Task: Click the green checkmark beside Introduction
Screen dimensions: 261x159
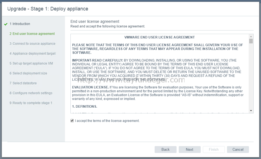Action: (6, 24)
